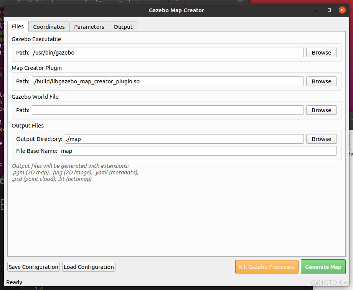Switch to the Parameters tab

89,27
